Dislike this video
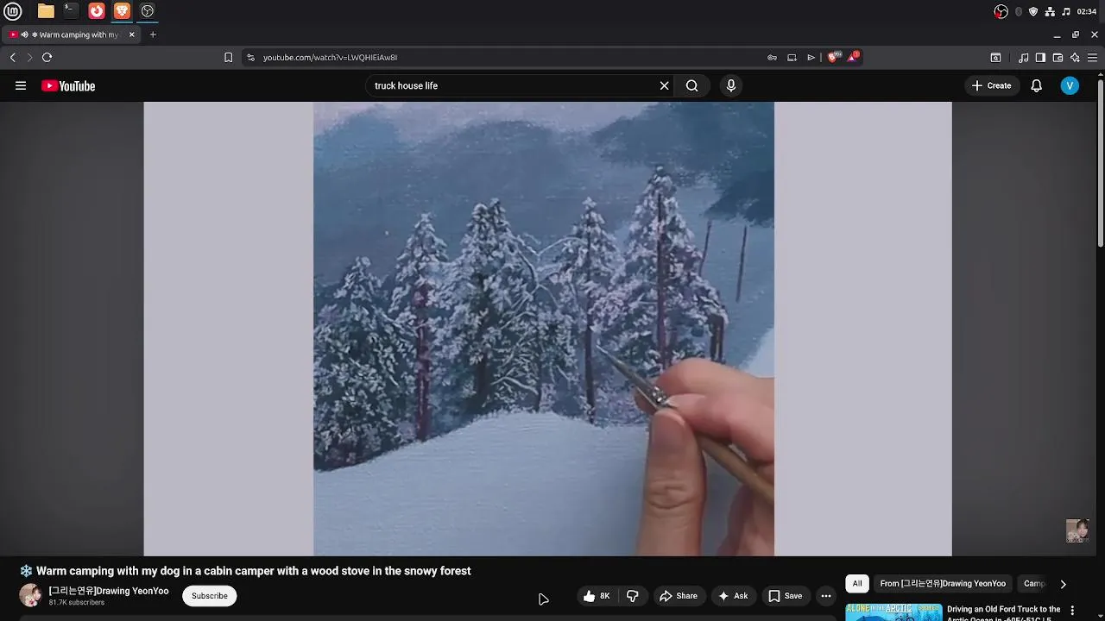The image size is (1105, 621). point(633,596)
